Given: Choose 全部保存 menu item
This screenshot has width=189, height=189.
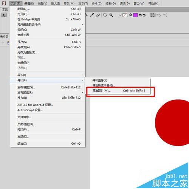Looking at the screenshot, I should click(x=48, y=63).
